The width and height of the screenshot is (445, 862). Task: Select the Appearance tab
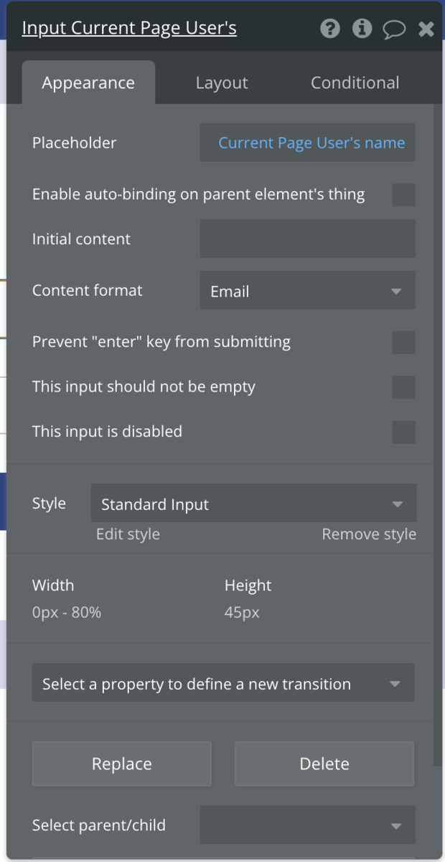coord(88,83)
